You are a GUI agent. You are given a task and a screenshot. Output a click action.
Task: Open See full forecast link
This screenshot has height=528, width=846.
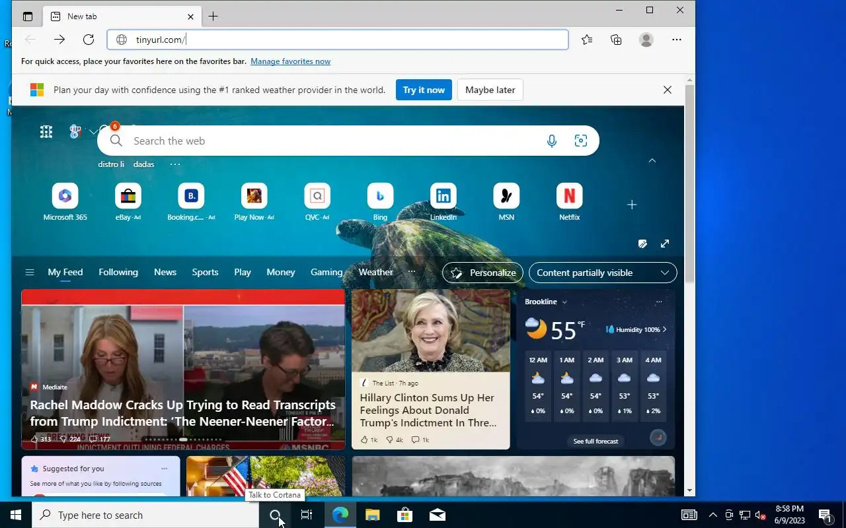pyautogui.click(x=596, y=441)
